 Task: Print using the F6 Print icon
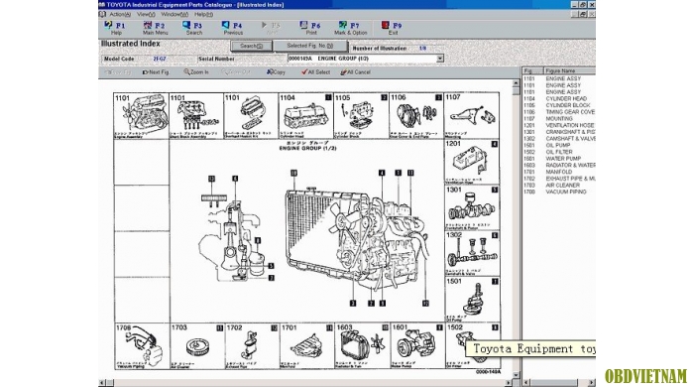tap(310, 28)
